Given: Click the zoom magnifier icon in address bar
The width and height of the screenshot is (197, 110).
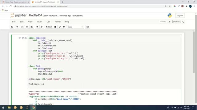Looking at the screenshot, I should point(166,6).
